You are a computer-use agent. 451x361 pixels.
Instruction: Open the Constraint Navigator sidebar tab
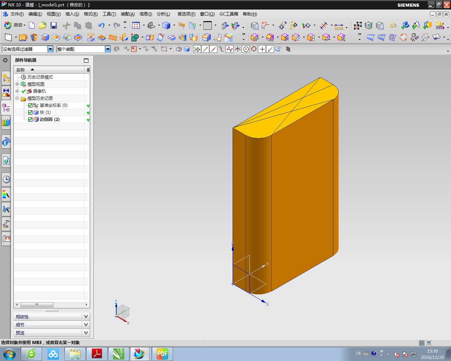(x=6, y=93)
